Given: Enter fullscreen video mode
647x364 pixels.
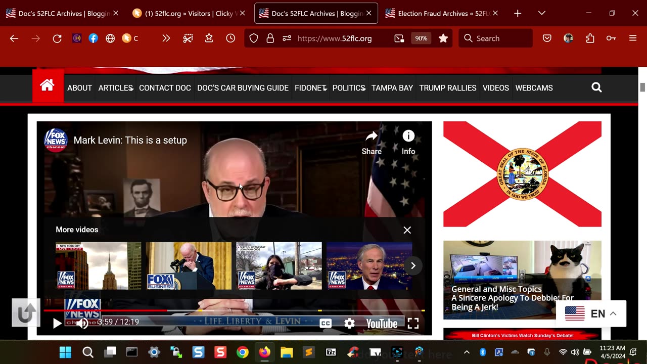Looking at the screenshot, I should pyautogui.click(x=413, y=324).
